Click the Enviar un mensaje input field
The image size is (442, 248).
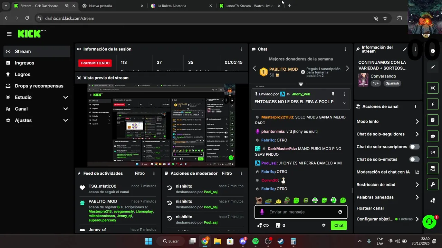point(301,212)
